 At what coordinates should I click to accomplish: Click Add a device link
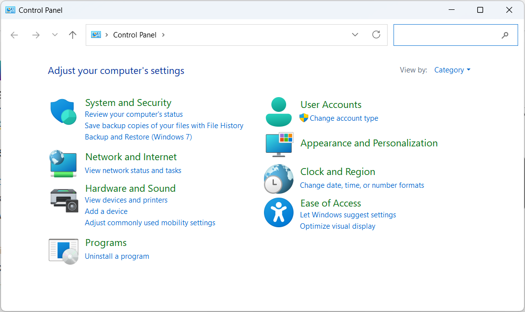(x=106, y=211)
